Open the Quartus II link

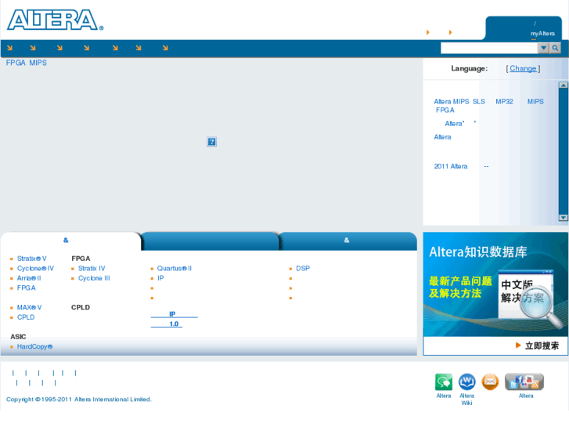click(x=175, y=269)
